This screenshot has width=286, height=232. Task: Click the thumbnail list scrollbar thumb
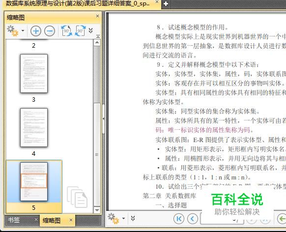tap(97, 155)
